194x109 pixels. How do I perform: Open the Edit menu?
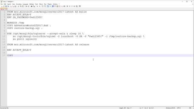5,4
